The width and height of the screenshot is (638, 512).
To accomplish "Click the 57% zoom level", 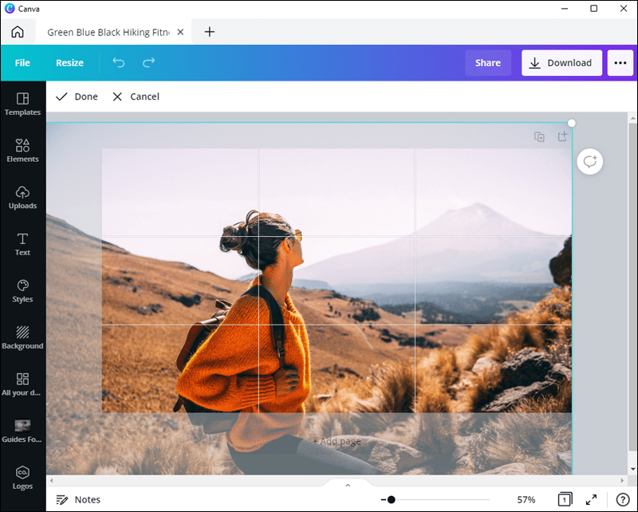I will (526, 499).
